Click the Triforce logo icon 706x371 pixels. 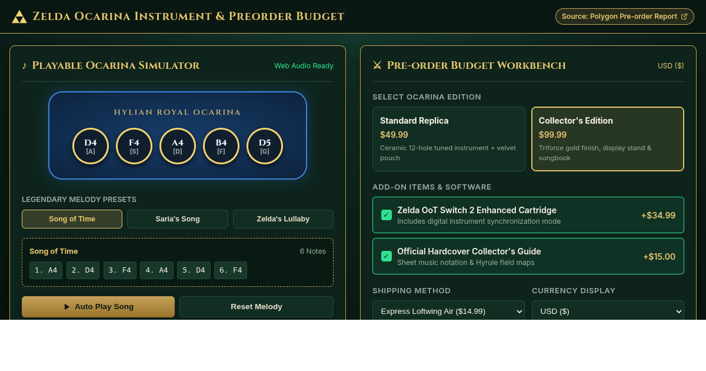(x=19, y=16)
